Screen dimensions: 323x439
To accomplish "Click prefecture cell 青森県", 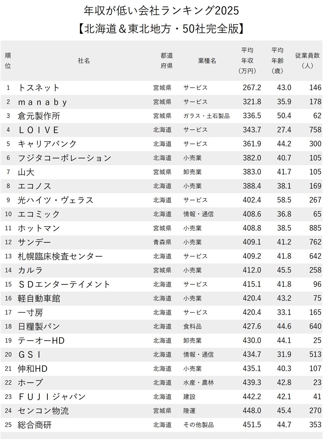I will [162, 242].
